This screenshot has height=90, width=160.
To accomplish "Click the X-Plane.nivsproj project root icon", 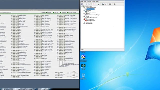I will (83, 6).
